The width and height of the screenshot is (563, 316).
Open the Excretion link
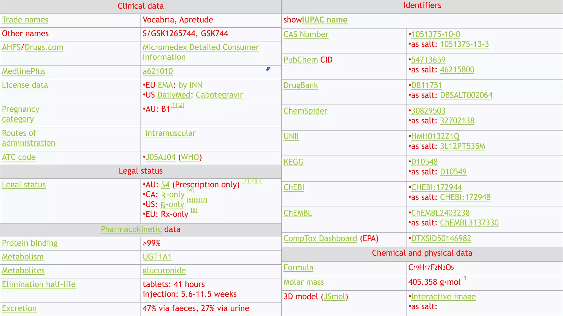pos(19,308)
